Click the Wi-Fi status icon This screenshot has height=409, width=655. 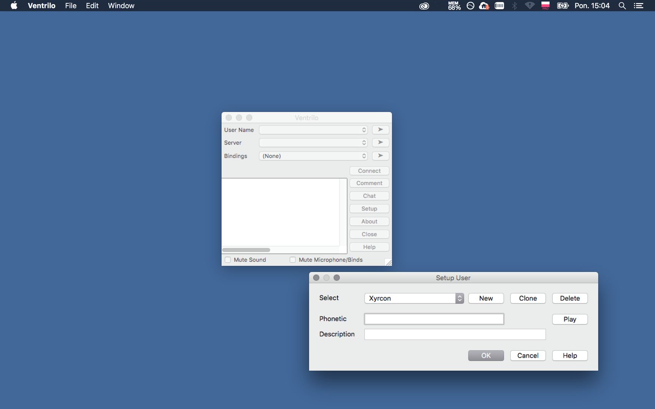tap(530, 6)
